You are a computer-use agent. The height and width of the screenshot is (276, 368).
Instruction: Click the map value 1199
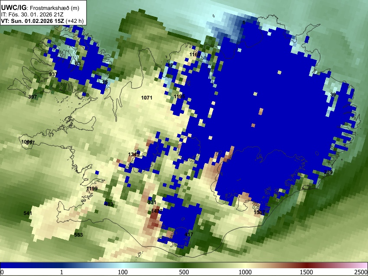(92, 189)
